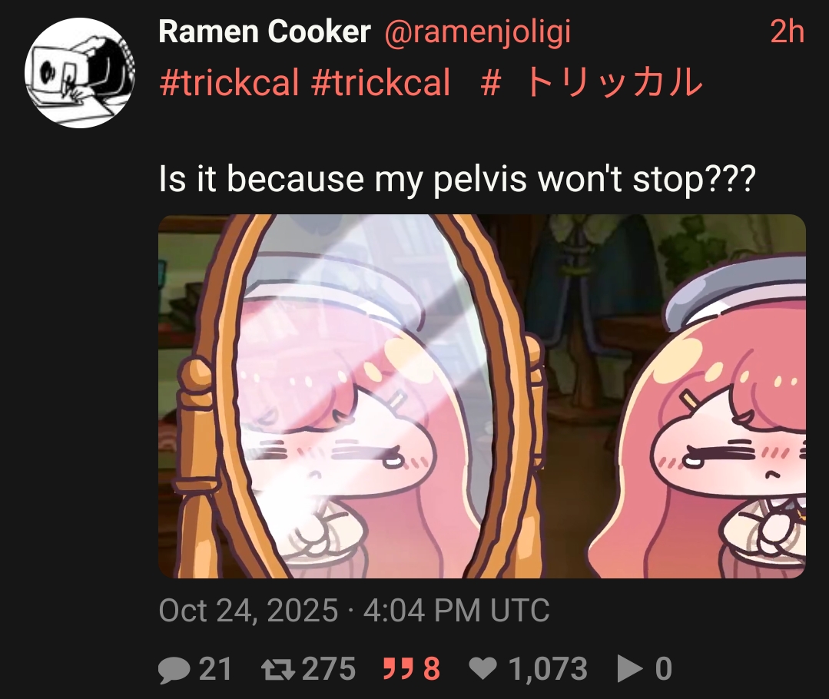The image size is (829, 699).
Task: Click the heart like icon
Action: (x=482, y=669)
